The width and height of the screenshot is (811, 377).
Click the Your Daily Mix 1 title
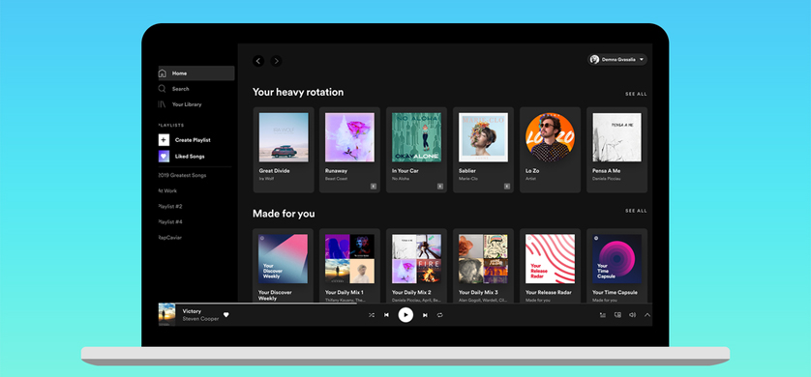[x=345, y=292]
